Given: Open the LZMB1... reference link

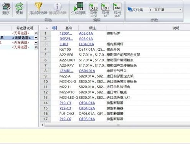Looking at the screenshot, I should click(x=66, y=71).
